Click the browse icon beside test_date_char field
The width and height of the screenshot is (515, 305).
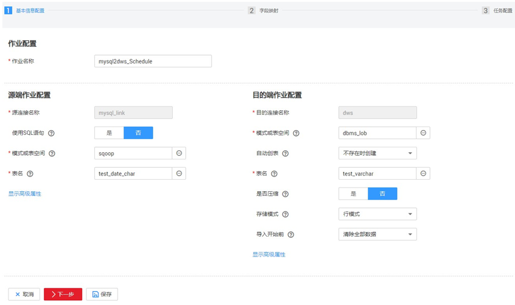[x=179, y=174]
